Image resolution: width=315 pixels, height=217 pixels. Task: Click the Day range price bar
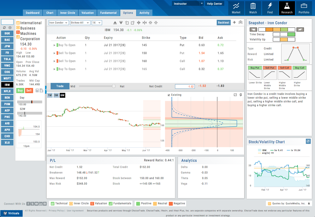pos(30,102)
